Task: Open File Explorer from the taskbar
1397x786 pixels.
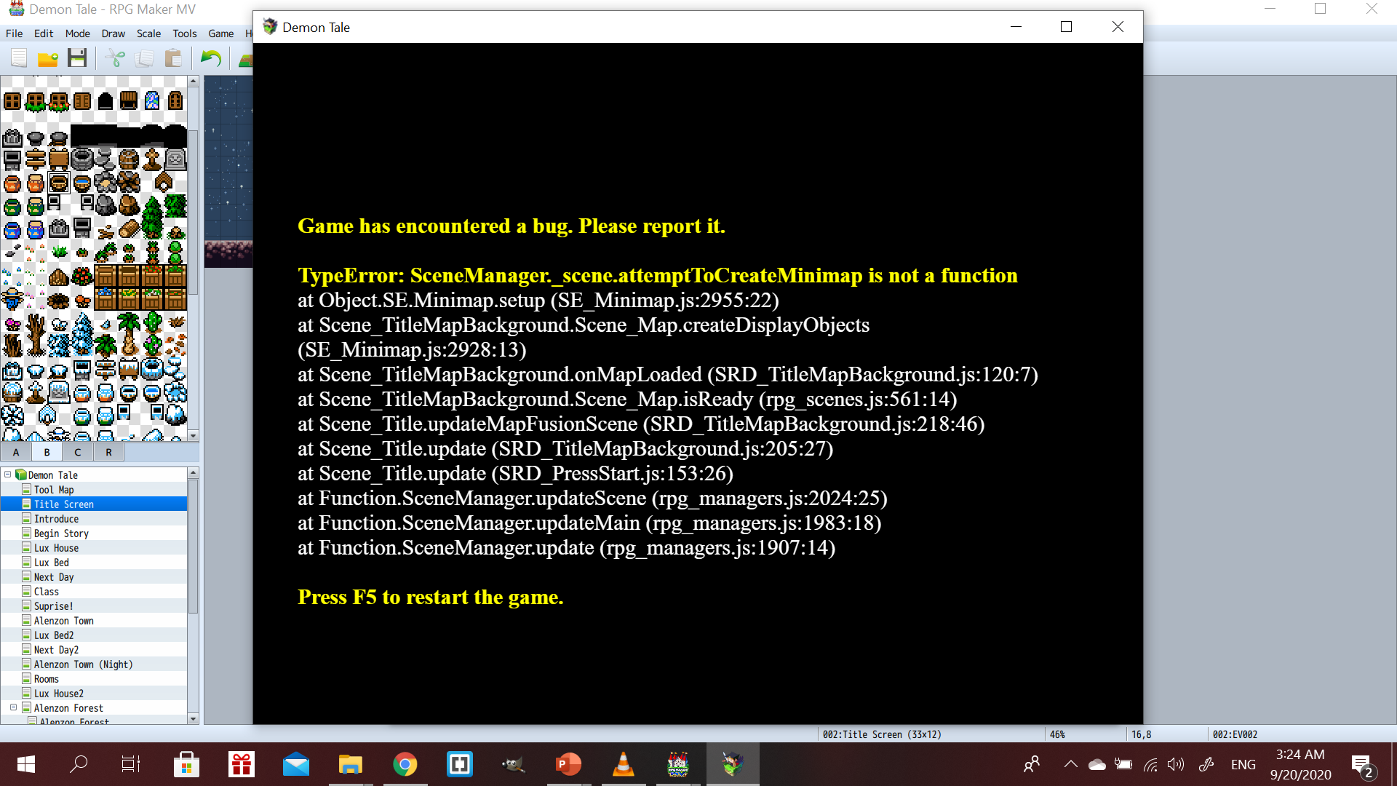Action: (x=351, y=764)
